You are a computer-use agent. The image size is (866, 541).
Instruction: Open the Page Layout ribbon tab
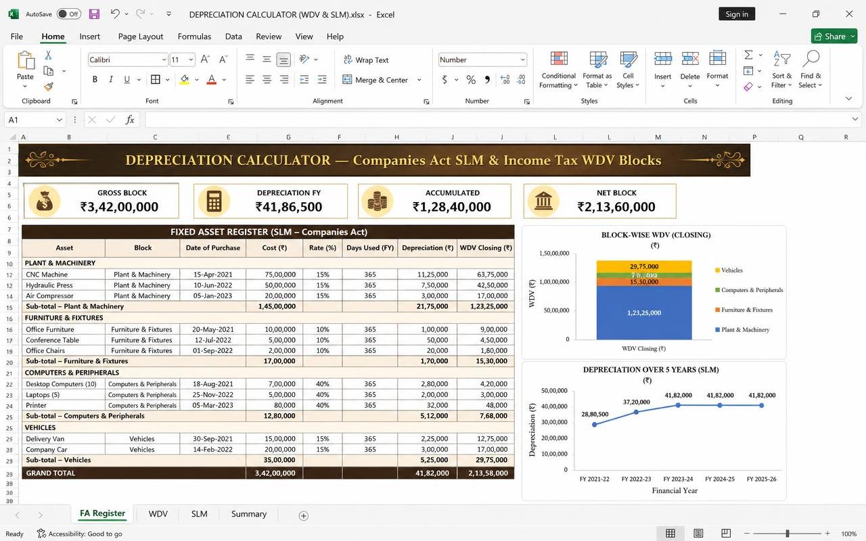pos(141,37)
